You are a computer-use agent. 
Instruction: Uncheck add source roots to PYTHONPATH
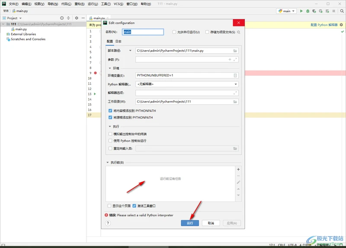tap(110, 117)
